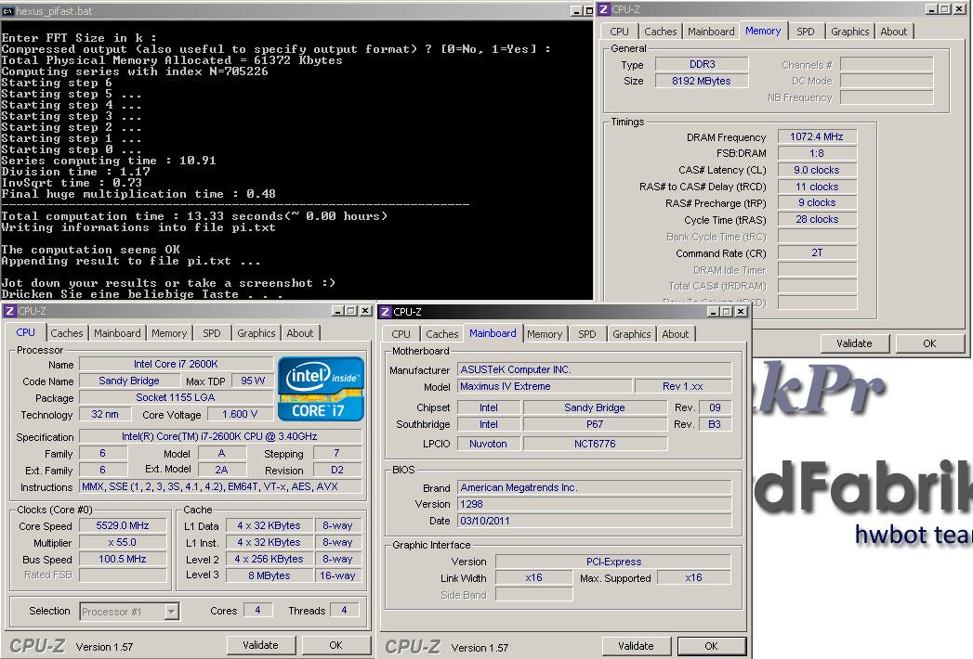Click the Core Speed 5529.0 MHz value
Image resolution: width=973 pixels, height=659 pixels.
pyautogui.click(x=123, y=525)
